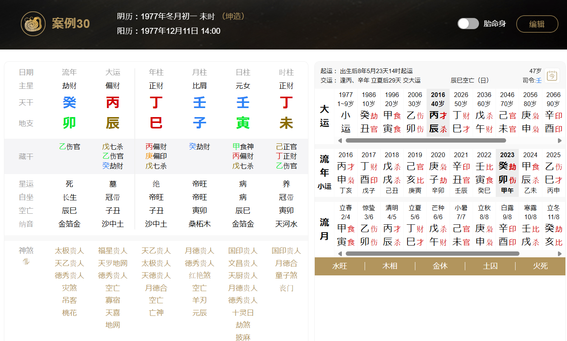Select the 1986 10岁 大运 column
Viewport: 567px width, 341px height.
(369, 112)
